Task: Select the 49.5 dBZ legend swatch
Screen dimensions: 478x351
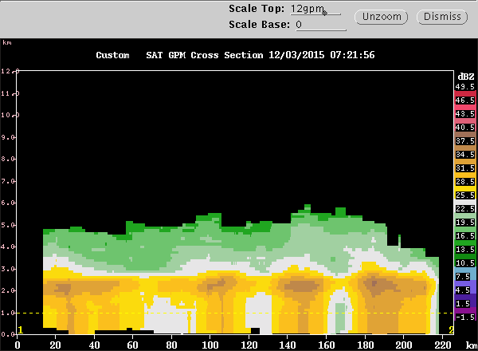Action: (464, 86)
